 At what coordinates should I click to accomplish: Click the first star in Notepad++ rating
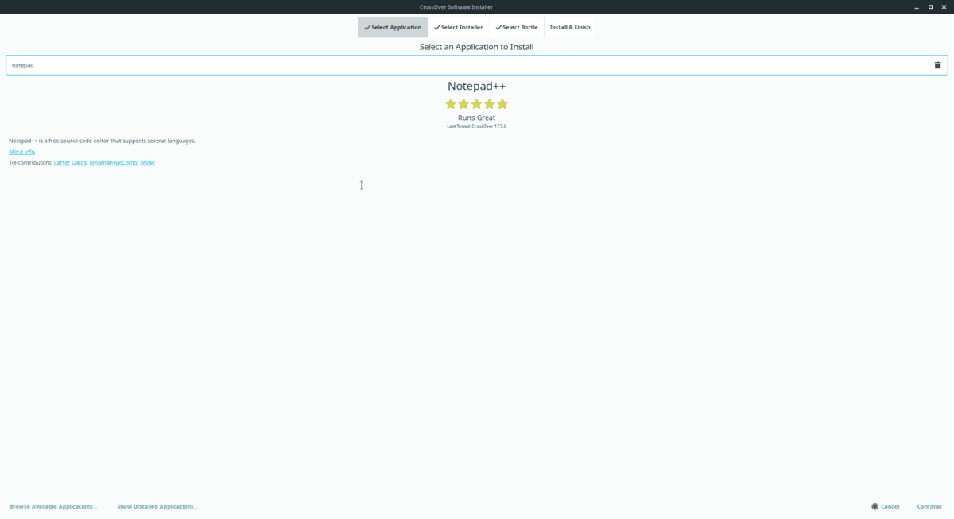point(451,103)
